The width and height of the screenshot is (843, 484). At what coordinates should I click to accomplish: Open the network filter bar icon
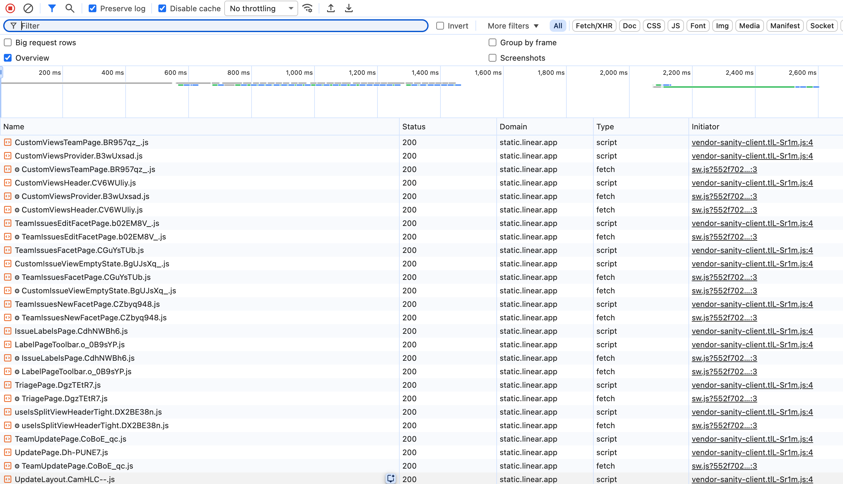52,8
